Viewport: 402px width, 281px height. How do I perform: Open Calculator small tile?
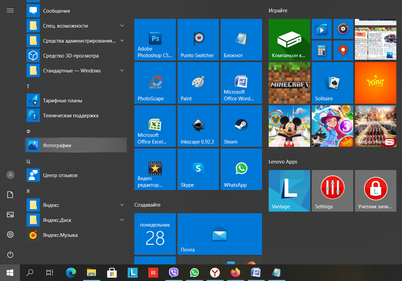pos(322,50)
